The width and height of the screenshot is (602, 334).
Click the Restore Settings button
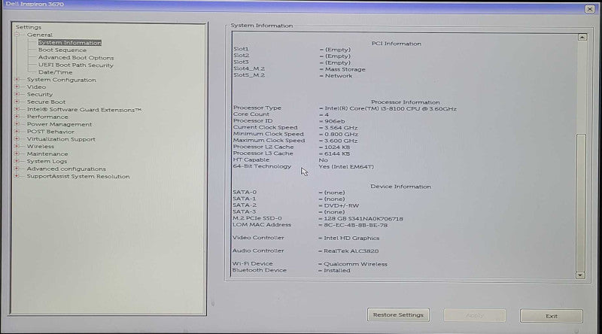pyautogui.click(x=398, y=315)
